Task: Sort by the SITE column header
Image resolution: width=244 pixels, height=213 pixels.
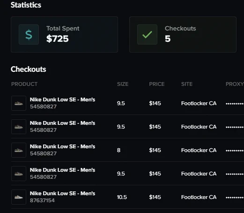Action: (x=187, y=84)
